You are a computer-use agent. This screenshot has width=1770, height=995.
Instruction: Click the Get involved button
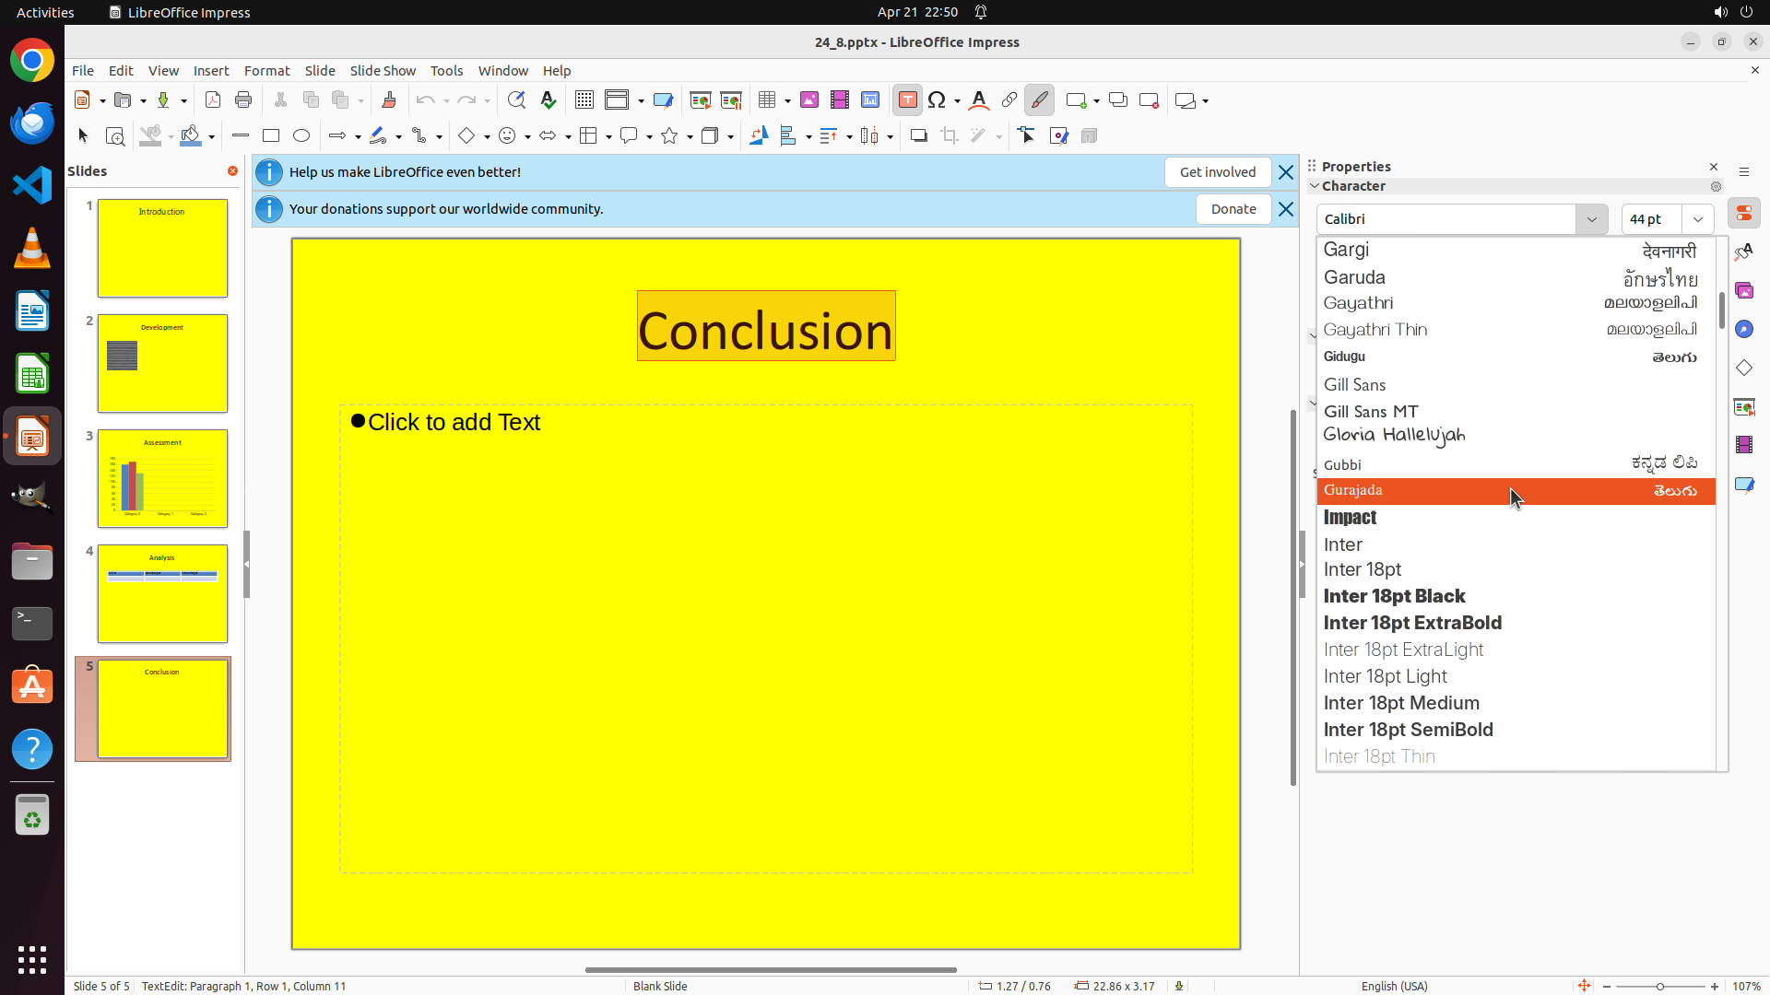coord(1217,172)
